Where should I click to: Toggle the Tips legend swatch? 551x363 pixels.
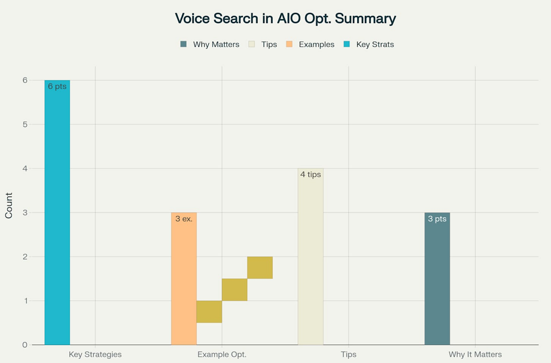pyautogui.click(x=252, y=45)
